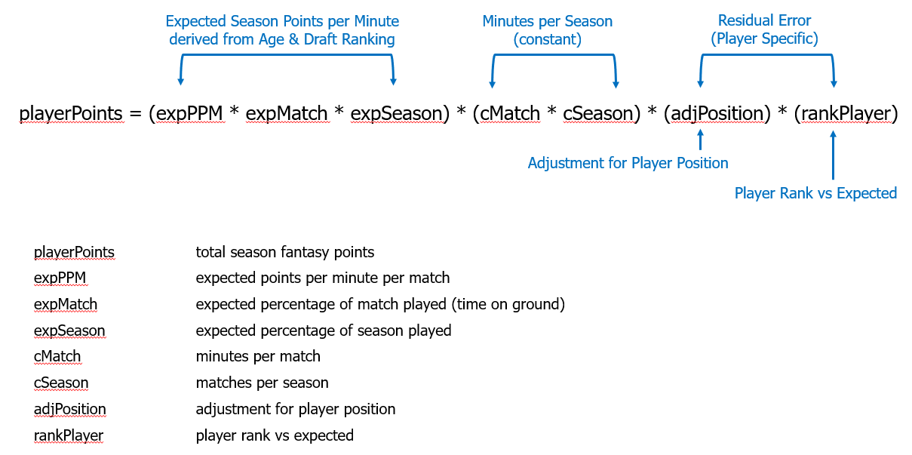Select adjPosition in the equation
Screen dimensions: 912x455
[717, 114]
